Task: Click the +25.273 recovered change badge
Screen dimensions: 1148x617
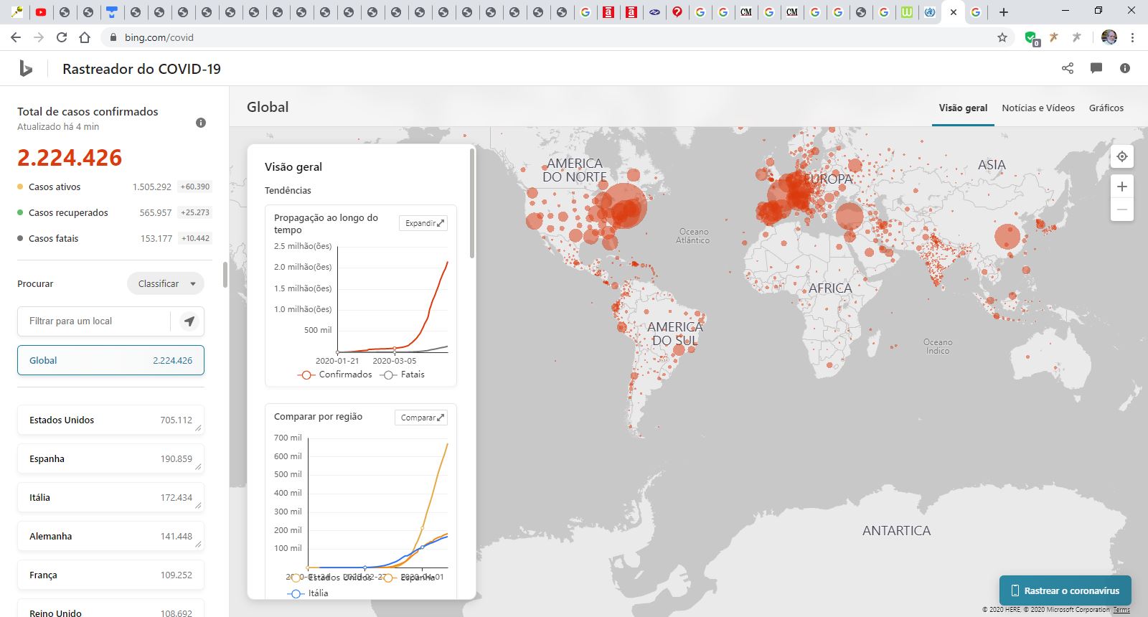Action: [195, 212]
